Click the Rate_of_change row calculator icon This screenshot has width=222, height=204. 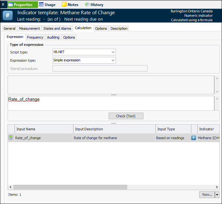(x=11, y=138)
